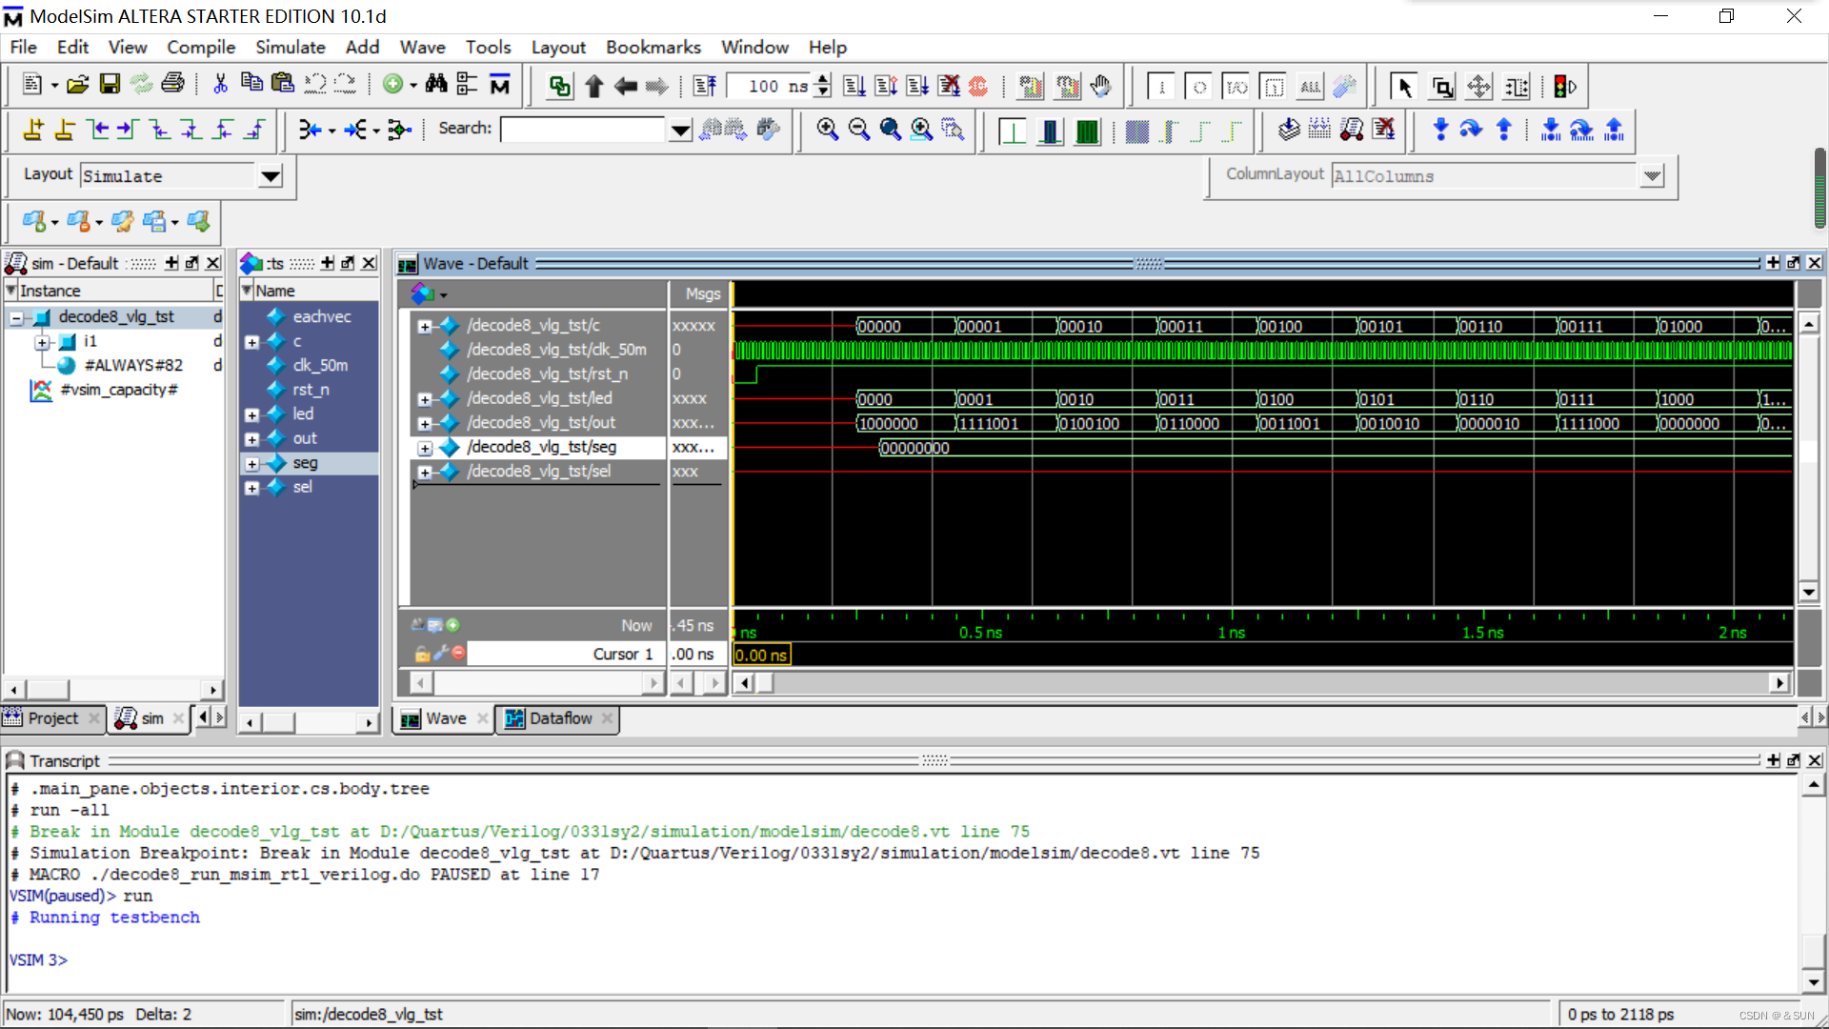
Task: Collapse the decode8_vlg_tst instance tree
Action: click(x=16, y=317)
